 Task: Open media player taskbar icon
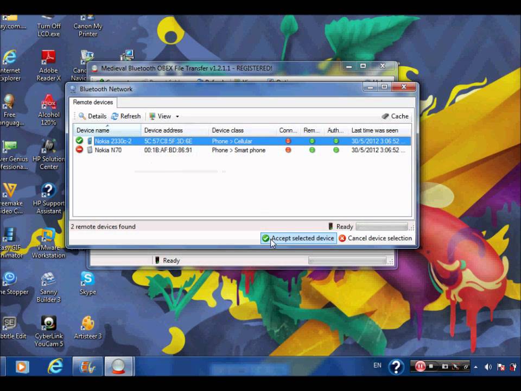tap(22, 367)
